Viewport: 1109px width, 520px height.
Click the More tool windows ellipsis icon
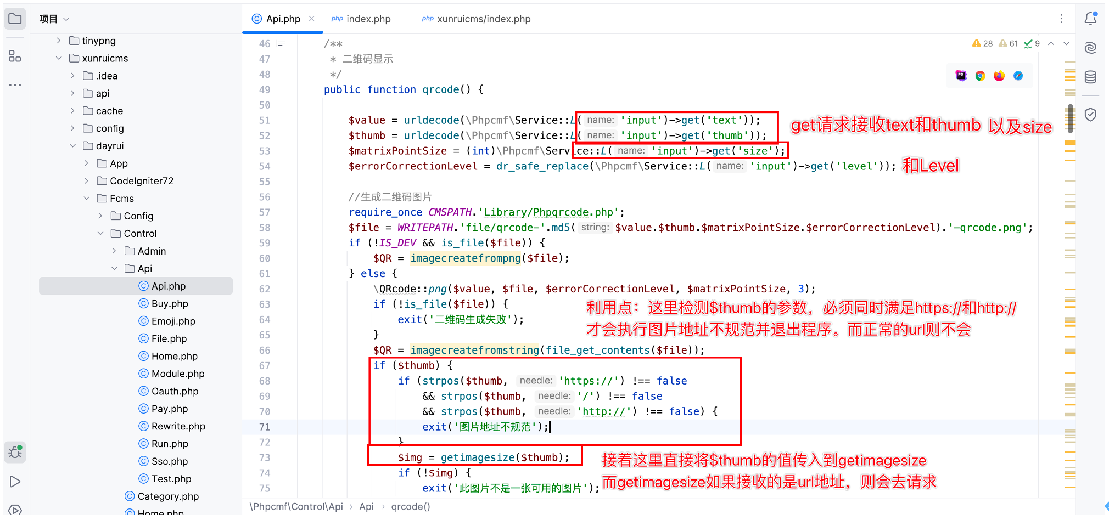15,85
